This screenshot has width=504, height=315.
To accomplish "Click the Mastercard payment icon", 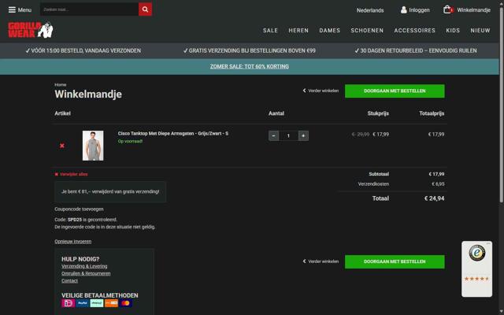I will (x=126, y=303).
